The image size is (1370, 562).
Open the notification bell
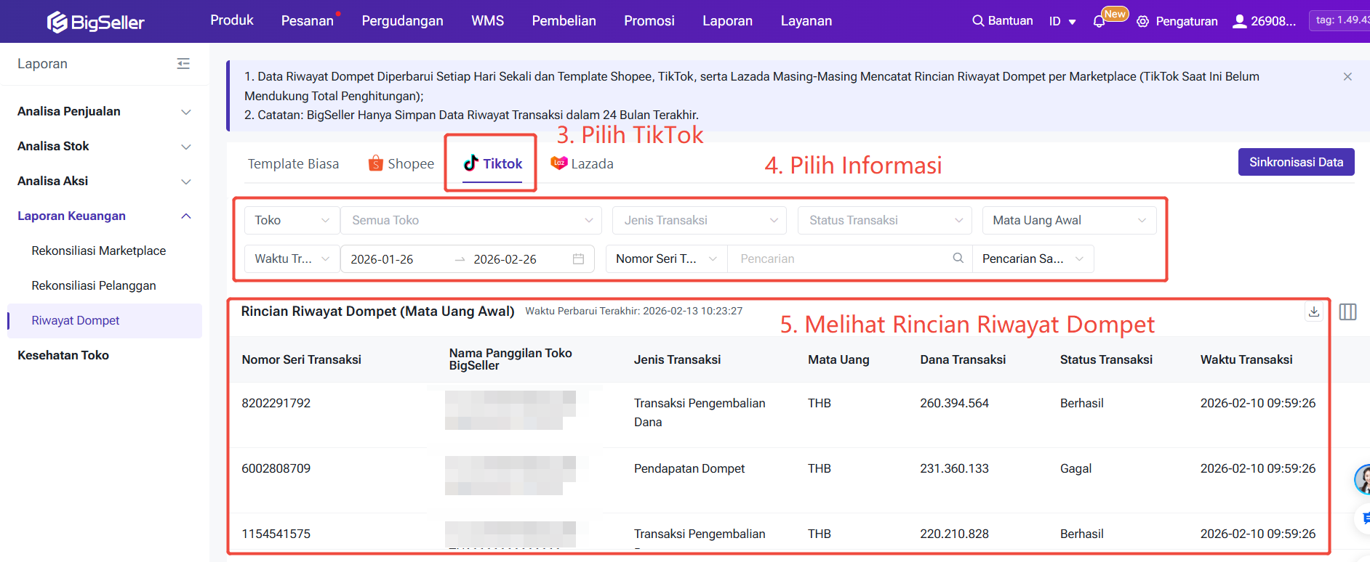coord(1099,22)
